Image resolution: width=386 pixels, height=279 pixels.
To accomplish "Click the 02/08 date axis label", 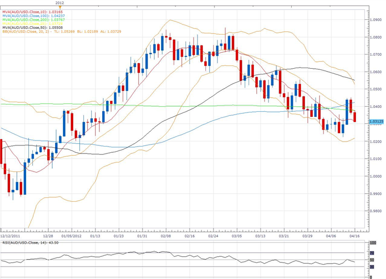I will click(x=166, y=235).
